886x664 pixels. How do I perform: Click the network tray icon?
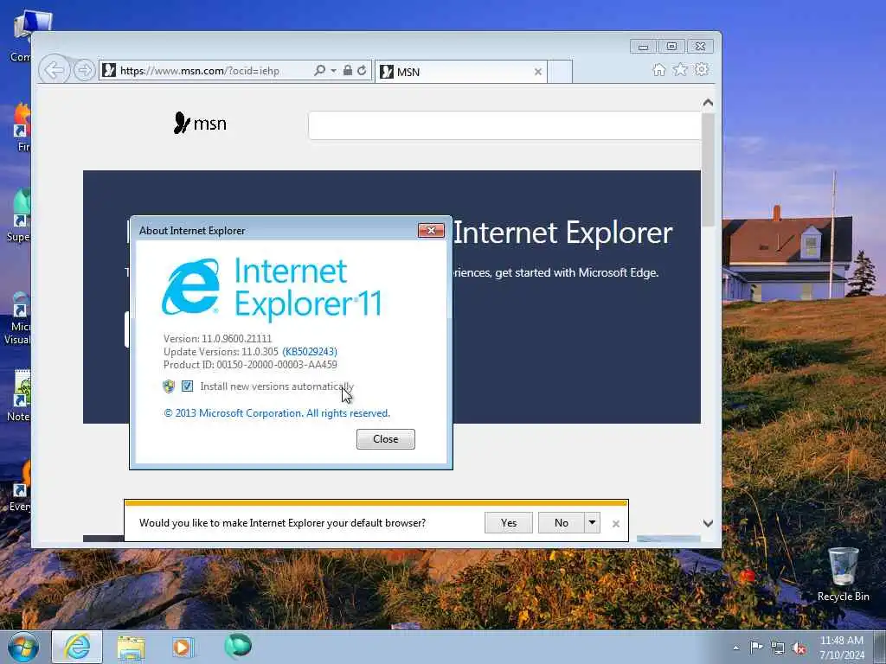point(778,648)
